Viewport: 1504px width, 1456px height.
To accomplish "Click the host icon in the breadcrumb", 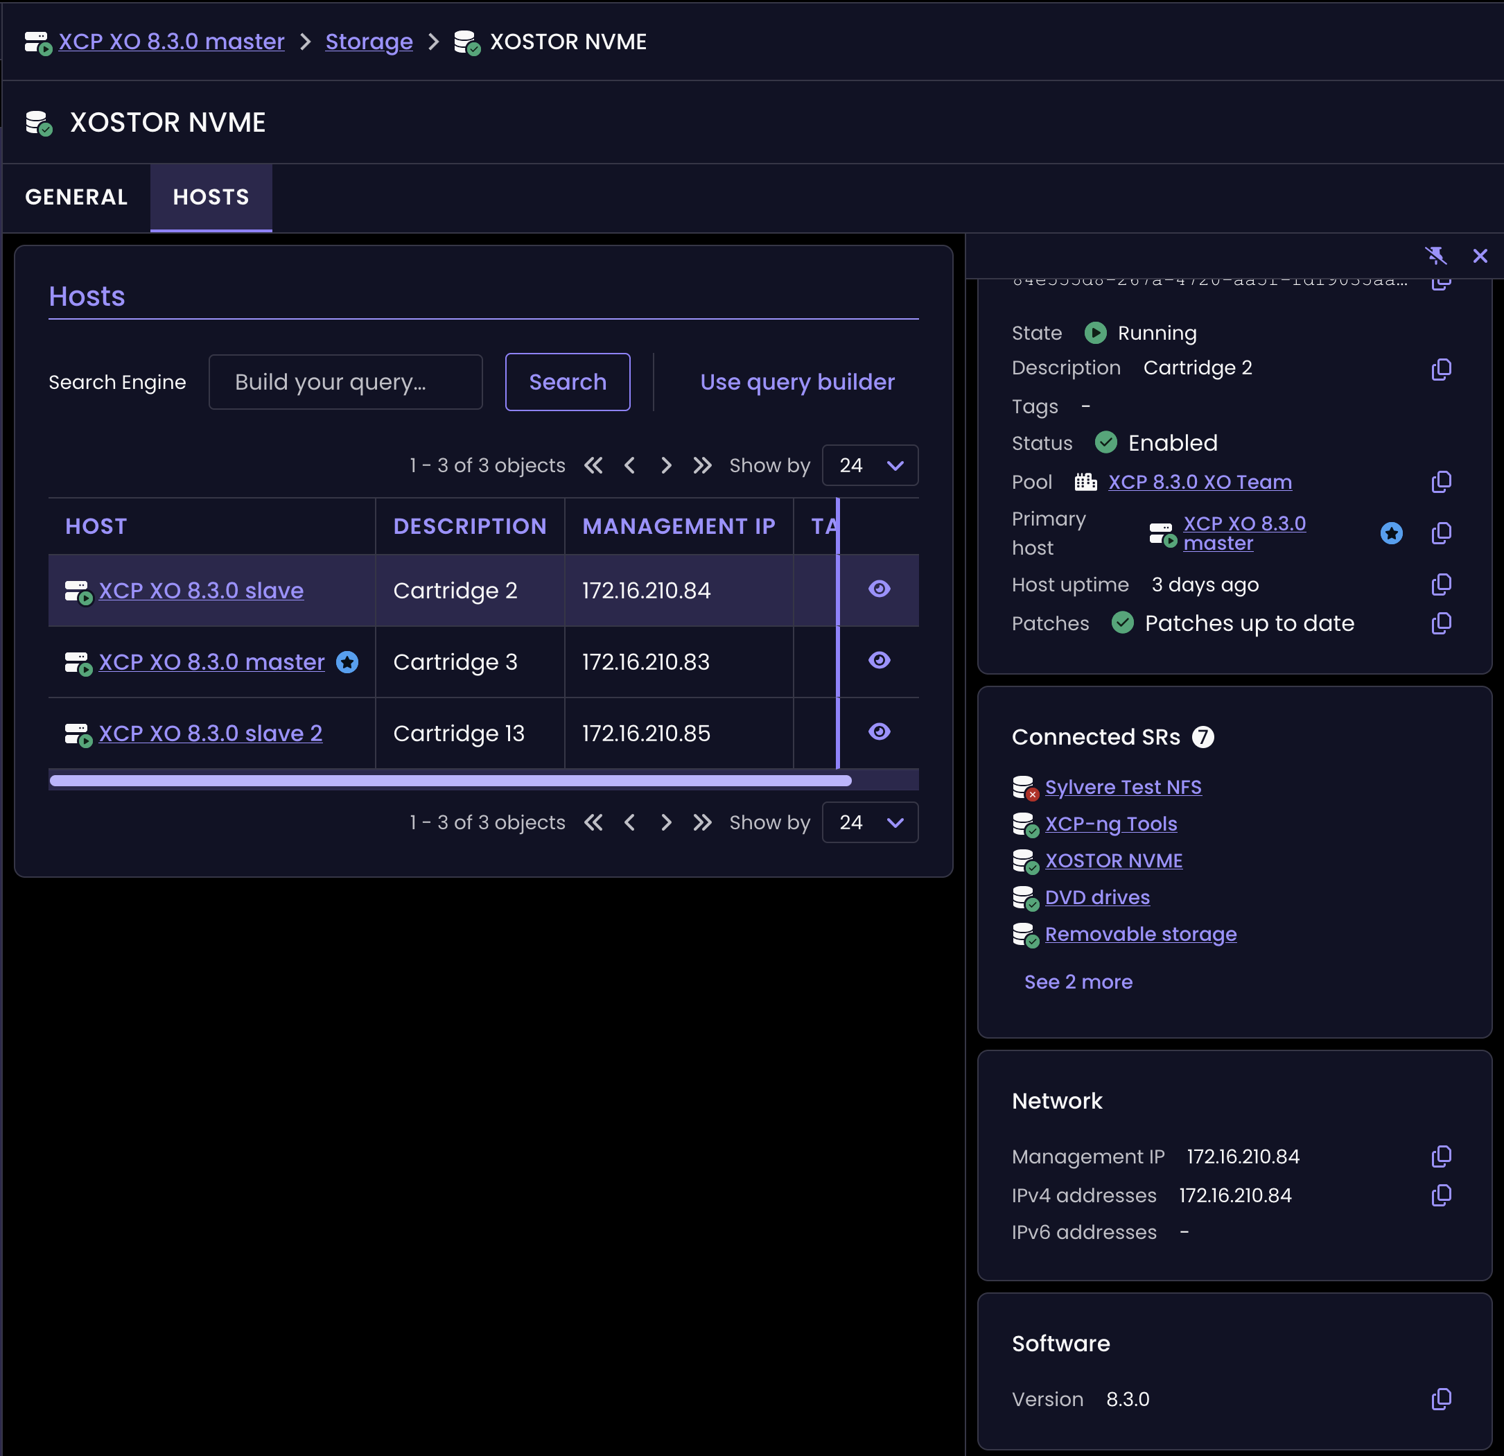I will (38, 43).
